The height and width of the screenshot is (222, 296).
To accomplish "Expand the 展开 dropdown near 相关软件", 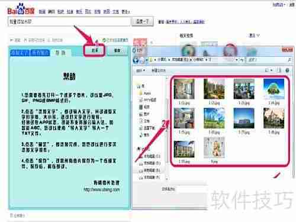I will [x=254, y=36].
